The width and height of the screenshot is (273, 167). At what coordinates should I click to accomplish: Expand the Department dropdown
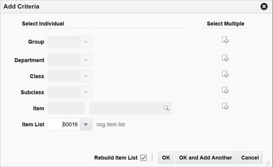click(86, 60)
